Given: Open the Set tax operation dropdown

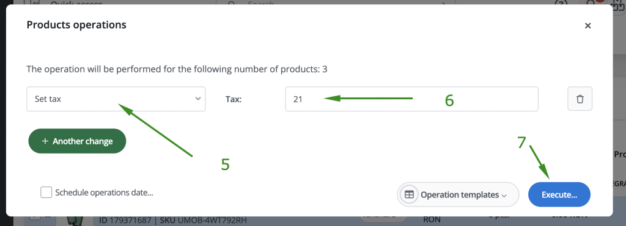Looking at the screenshot, I should pos(116,99).
